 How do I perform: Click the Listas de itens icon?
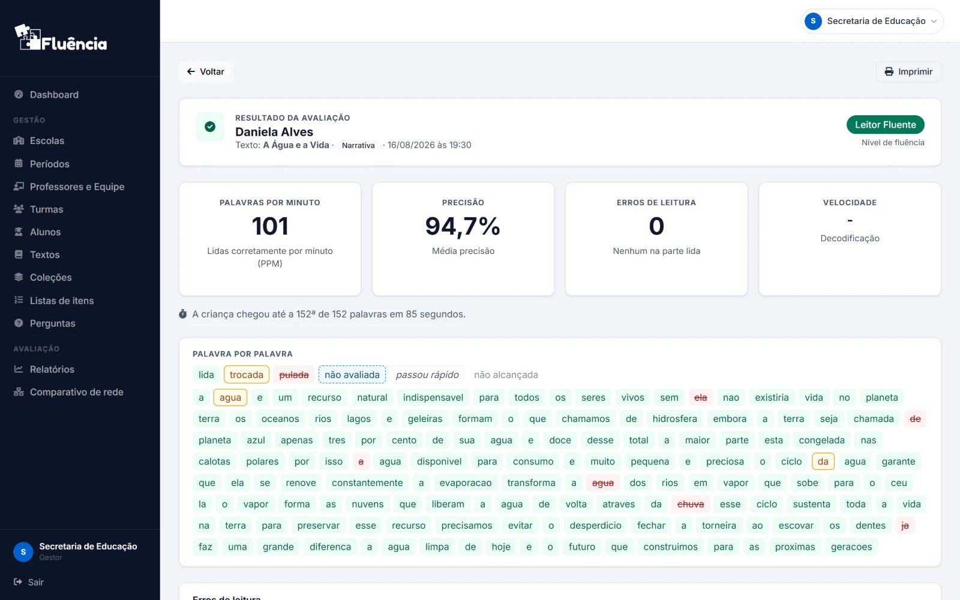(19, 300)
